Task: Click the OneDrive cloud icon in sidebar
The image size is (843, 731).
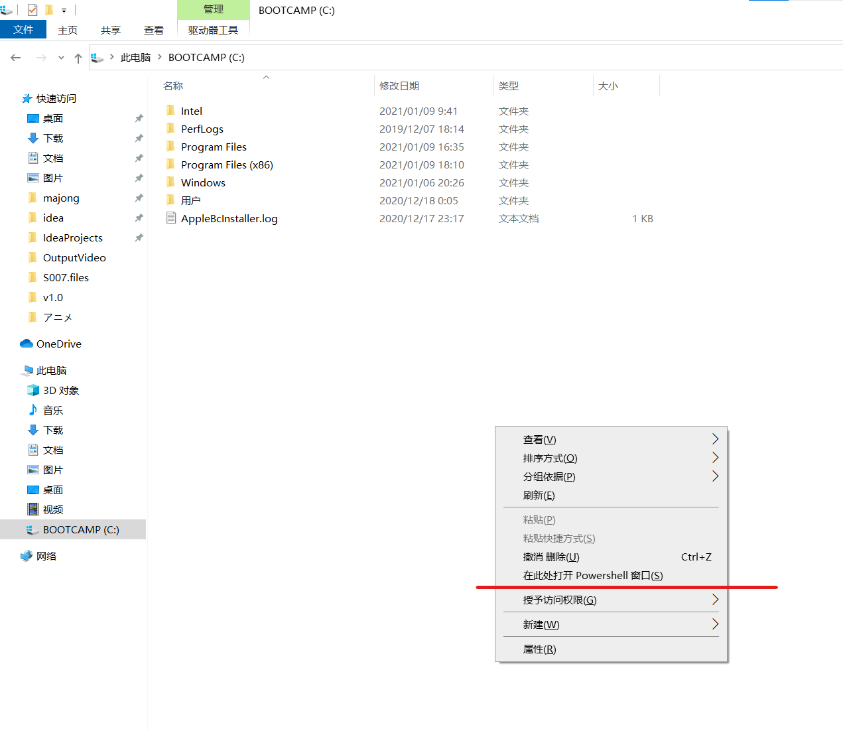Action: coord(27,344)
